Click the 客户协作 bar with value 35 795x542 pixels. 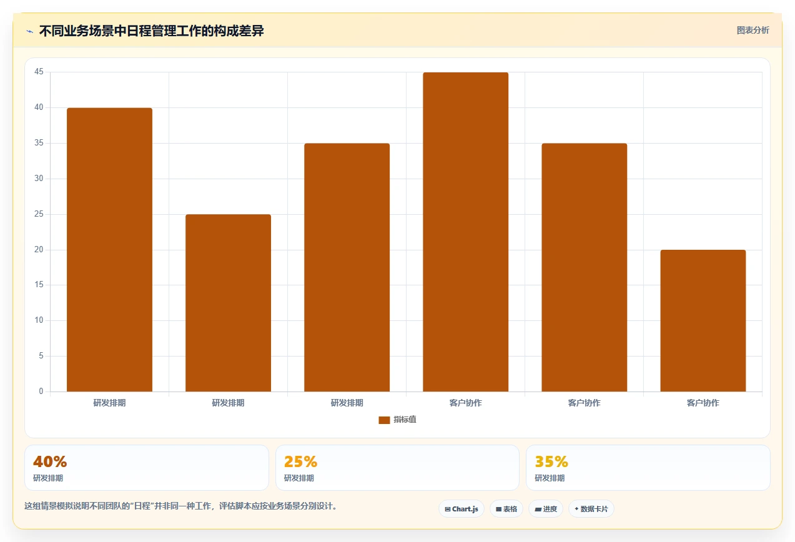pyautogui.click(x=584, y=267)
